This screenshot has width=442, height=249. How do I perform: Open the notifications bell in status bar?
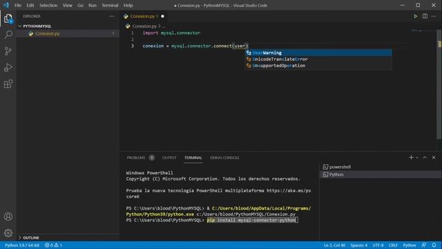coord(434,245)
